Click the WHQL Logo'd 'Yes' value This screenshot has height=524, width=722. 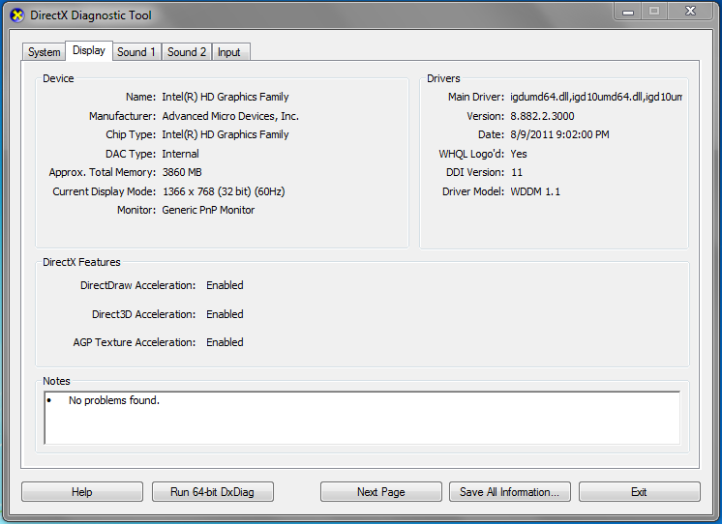coord(519,154)
